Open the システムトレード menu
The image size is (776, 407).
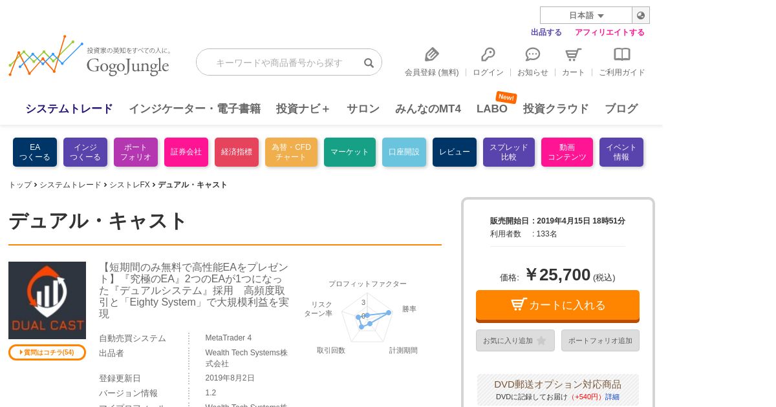[69, 109]
